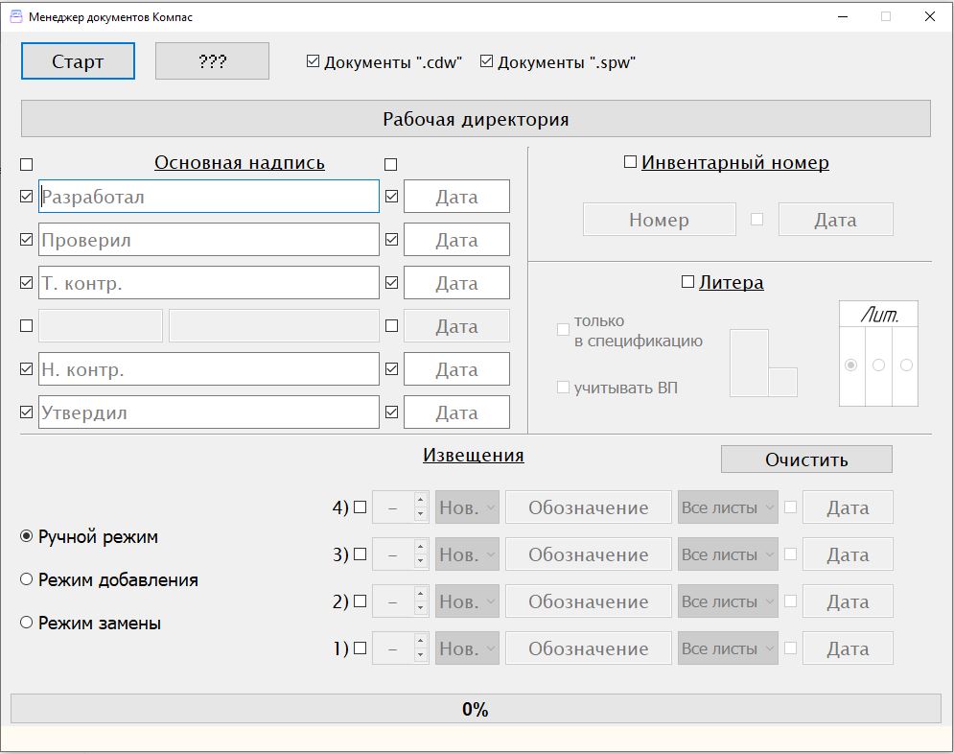This screenshot has width=954, height=754.
Task: Open the Все листы dropdown in row 3)
Action: pyautogui.click(x=728, y=554)
